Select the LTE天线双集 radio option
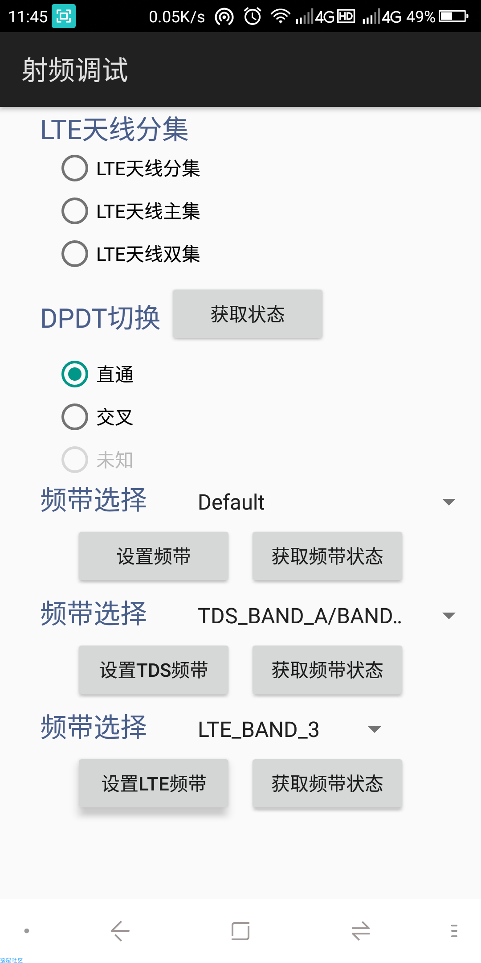This screenshot has height=963, width=481. coord(131,254)
